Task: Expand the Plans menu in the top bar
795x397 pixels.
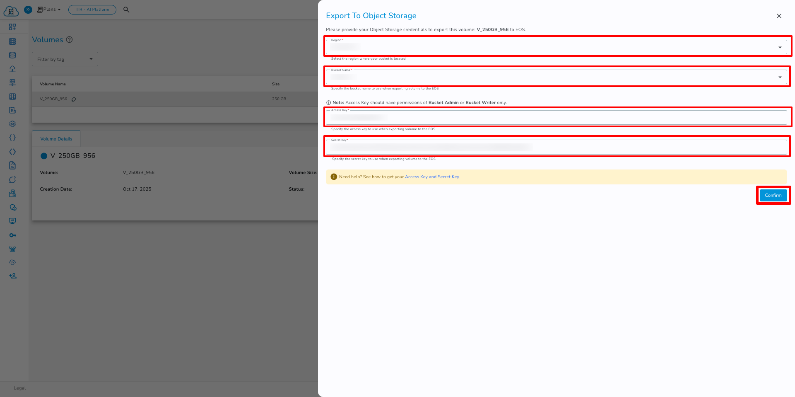Action: [49, 9]
